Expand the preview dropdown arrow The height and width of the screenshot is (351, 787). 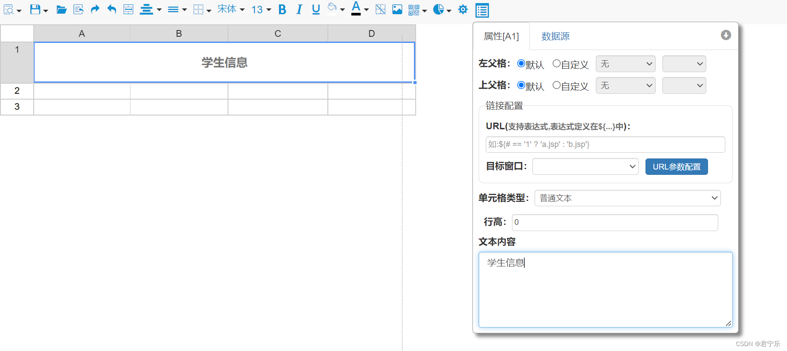point(19,11)
